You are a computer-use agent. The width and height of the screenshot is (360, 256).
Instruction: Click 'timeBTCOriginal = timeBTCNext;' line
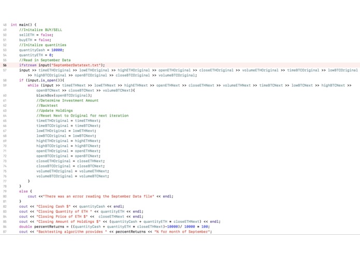click(x=68, y=126)
